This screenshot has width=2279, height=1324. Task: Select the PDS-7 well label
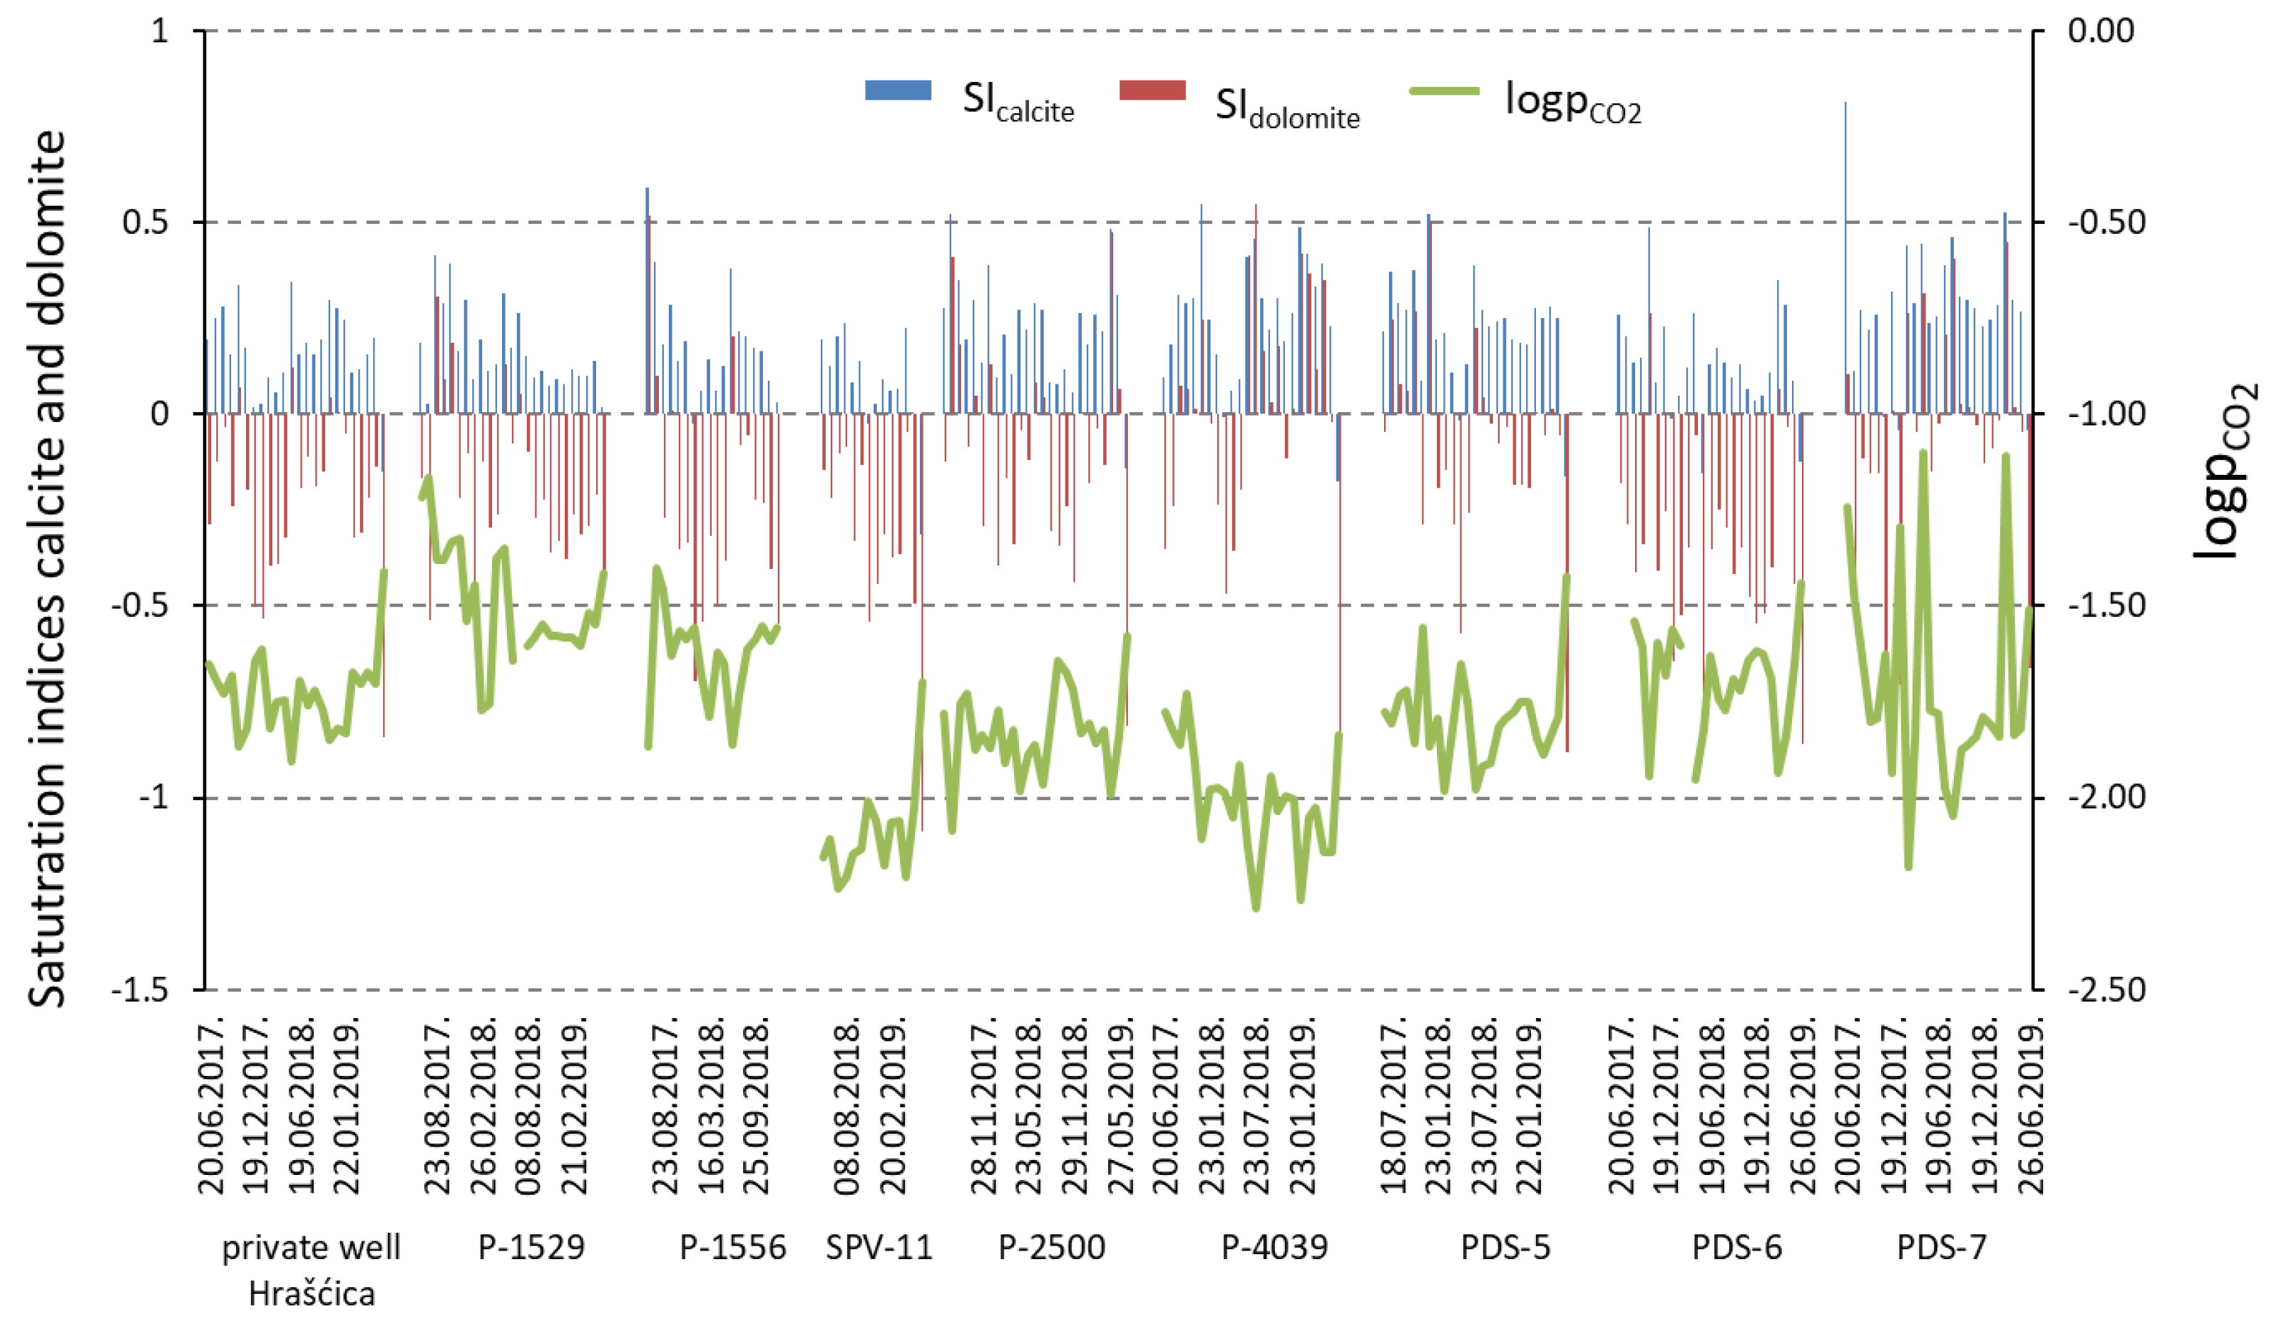(x=1942, y=1247)
